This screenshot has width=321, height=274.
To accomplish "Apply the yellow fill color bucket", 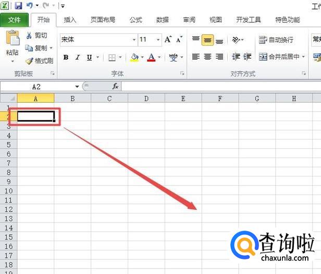I will pyautogui.click(x=134, y=57).
